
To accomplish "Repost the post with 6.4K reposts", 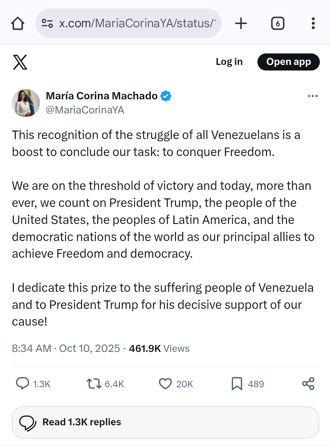I will pyautogui.click(x=94, y=383).
